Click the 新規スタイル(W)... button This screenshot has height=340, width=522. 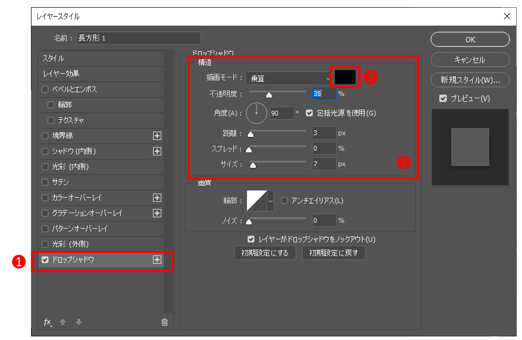[x=470, y=80]
